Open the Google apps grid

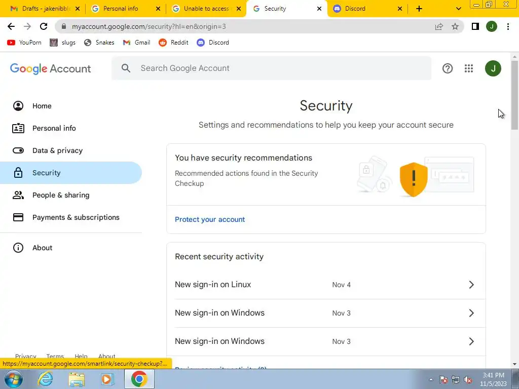pos(469,68)
